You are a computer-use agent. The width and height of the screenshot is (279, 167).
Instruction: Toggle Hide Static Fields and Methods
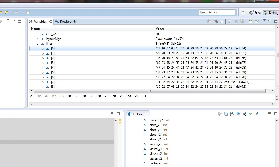[245, 114]
